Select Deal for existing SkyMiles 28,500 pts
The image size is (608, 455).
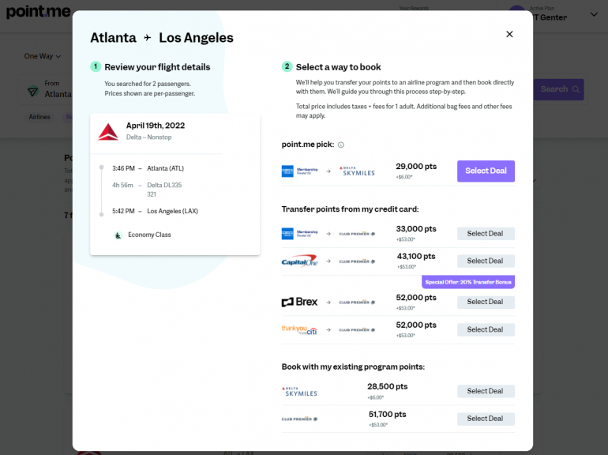pos(486,391)
